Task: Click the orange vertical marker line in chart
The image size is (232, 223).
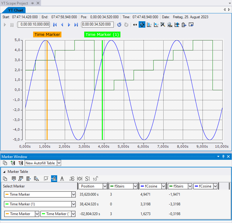Action: click(x=47, y=90)
